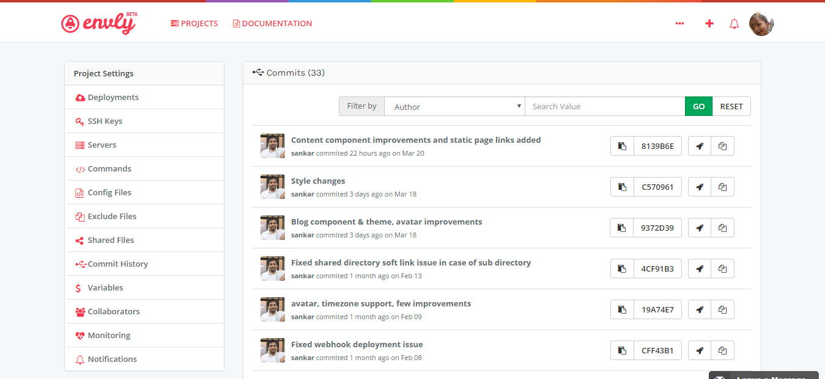Click the compare icon for commit 4CF91B3
The image size is (825, 379).
tap(722, 269)
